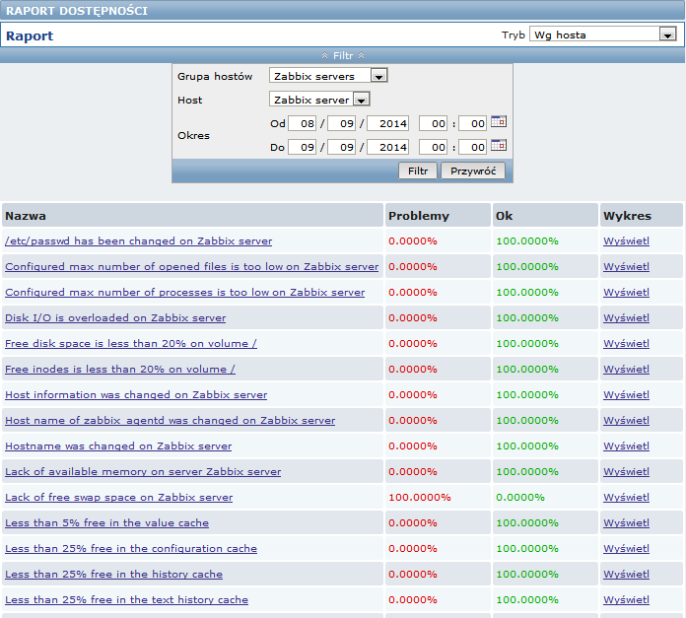Edit the Do hour field

[433, 148]
